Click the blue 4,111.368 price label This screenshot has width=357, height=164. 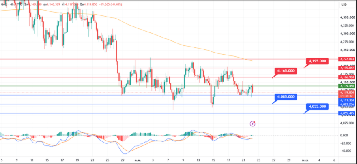[346, 100]
